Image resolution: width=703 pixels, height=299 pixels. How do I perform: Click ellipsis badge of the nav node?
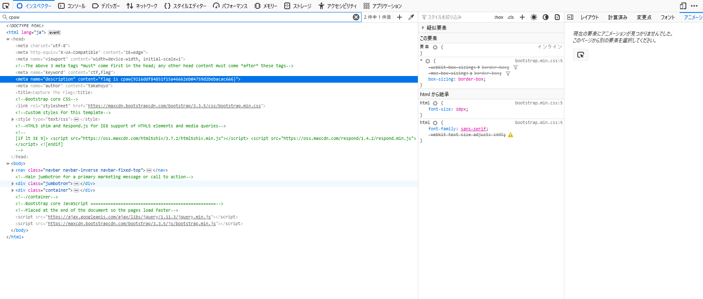coord(149,170)
